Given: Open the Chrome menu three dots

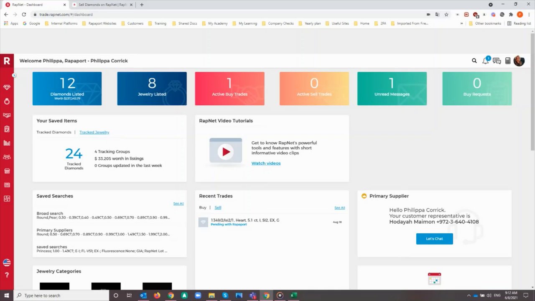Looking at the screenshot, I should 529,14.
